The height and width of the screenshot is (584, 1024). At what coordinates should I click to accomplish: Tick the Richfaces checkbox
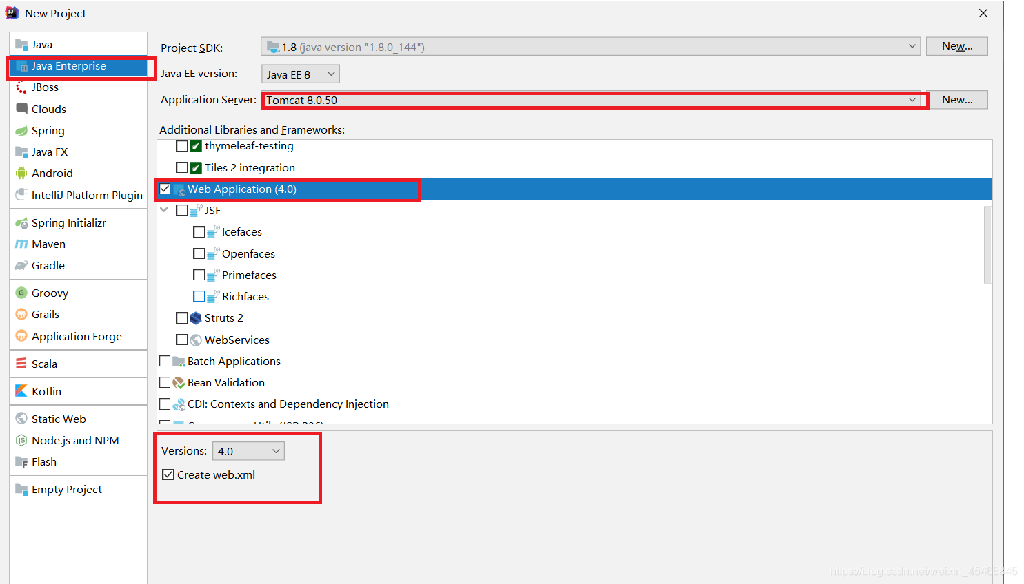pos(199,297)
